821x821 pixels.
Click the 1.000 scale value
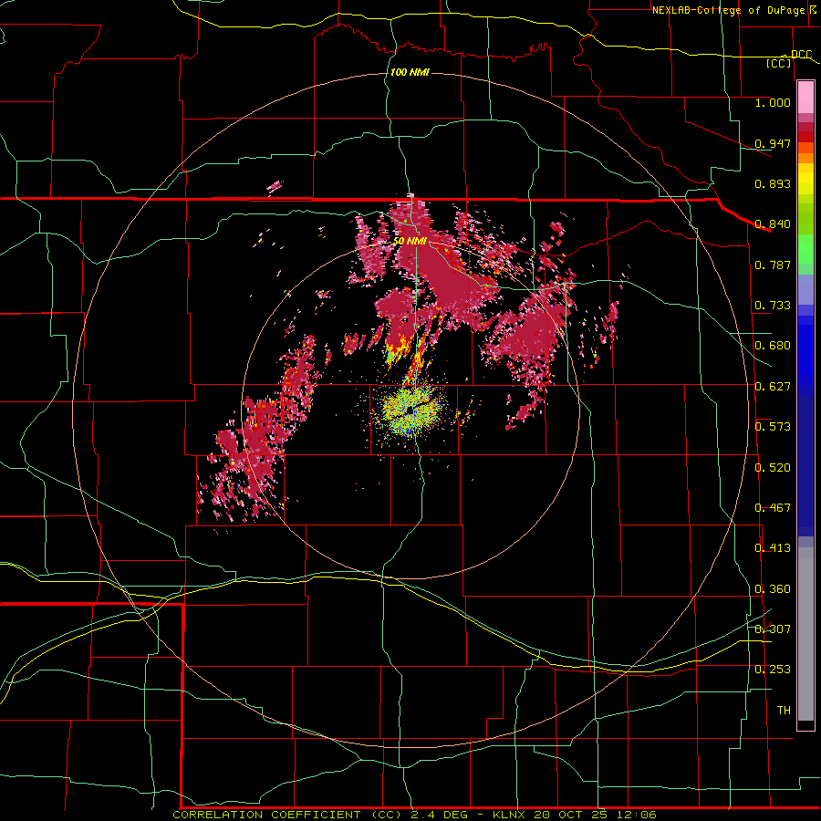pos(773,102)
